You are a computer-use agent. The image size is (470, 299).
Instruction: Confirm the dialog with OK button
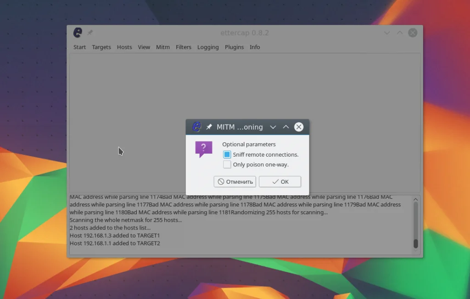(280, 181)
